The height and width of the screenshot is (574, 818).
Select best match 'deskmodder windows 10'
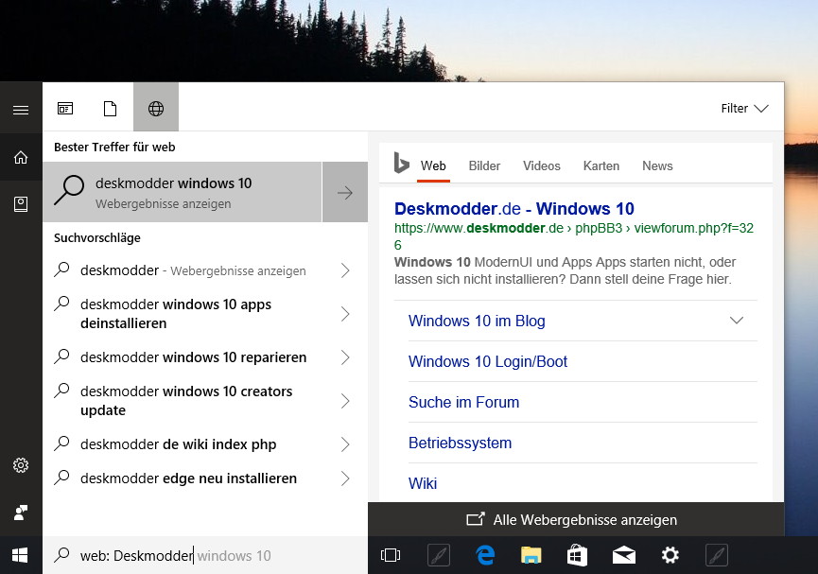click(x=183, y=193)
